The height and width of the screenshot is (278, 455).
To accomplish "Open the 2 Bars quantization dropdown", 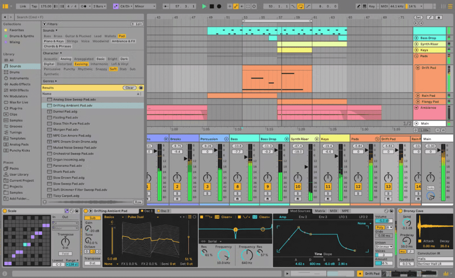I will tap(99, 6).
